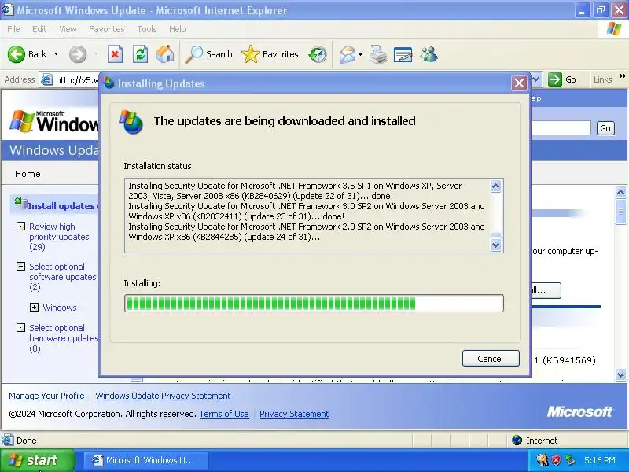The height and width of the screenshot is (472, 629).
Task: Open the Mail button dropdown arrow
Action: click(360, 54)
